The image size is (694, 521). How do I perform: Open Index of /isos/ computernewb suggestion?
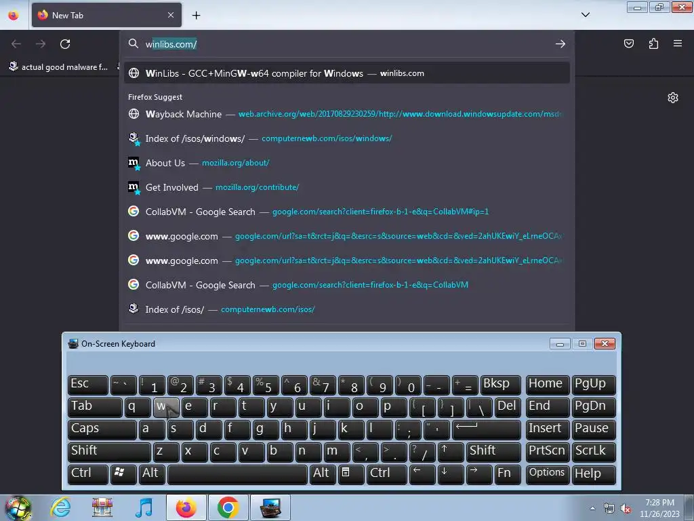(347, 309)
